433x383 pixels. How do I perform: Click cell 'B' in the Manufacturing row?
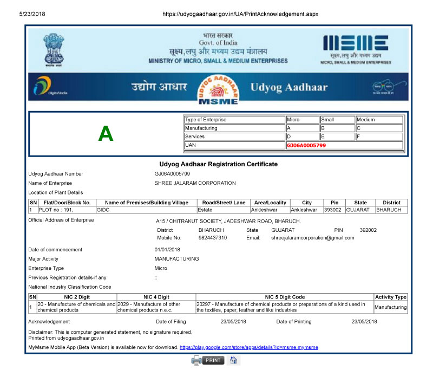tap(337, 128)
